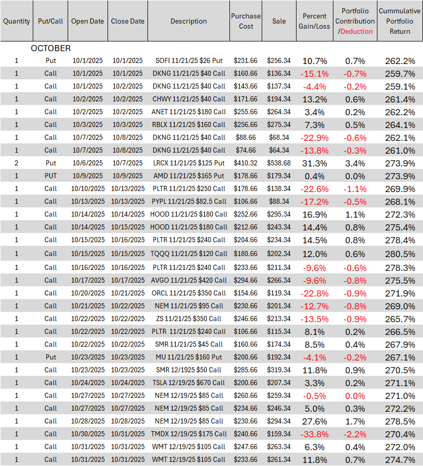Click the 280.5% cumulative return cell
423x466 pixels.
(400, 254)
